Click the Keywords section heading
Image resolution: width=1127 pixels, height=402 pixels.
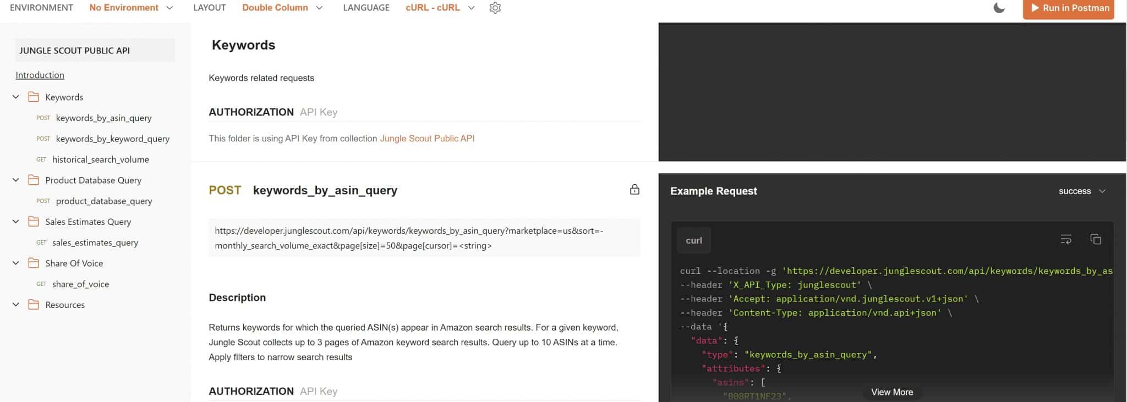[243, 45]
